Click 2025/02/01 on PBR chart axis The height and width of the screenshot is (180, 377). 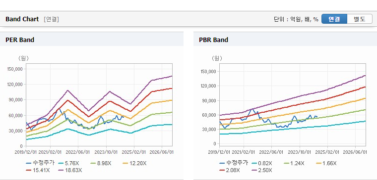[327, 152]
